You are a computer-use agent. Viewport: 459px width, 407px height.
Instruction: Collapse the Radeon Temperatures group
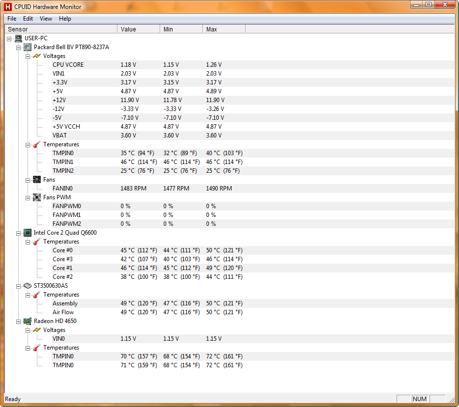point(28,348)
